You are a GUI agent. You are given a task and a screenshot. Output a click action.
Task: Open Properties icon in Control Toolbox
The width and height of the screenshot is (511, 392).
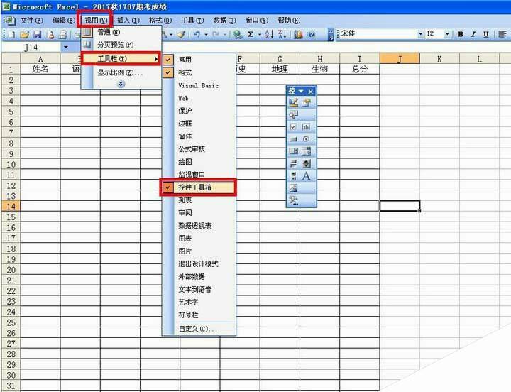(306, 102)
